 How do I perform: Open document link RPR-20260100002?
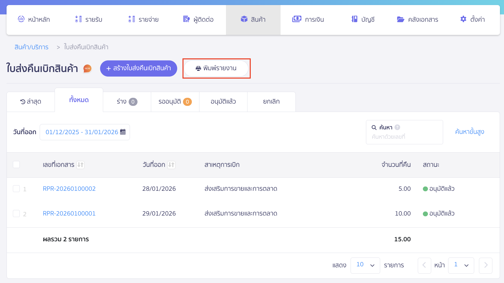click(x=69, y=189)
